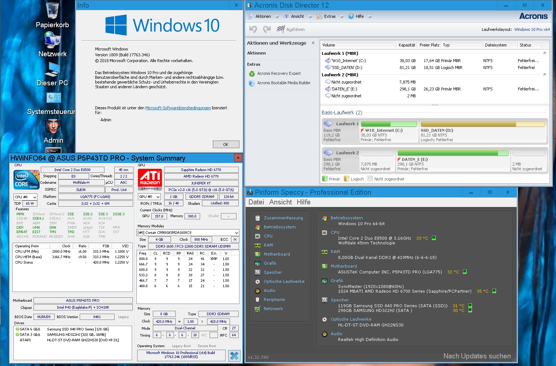Click the Intel Core 2 Duo E8500 field
556x366 pixels.
pos(72,170)
